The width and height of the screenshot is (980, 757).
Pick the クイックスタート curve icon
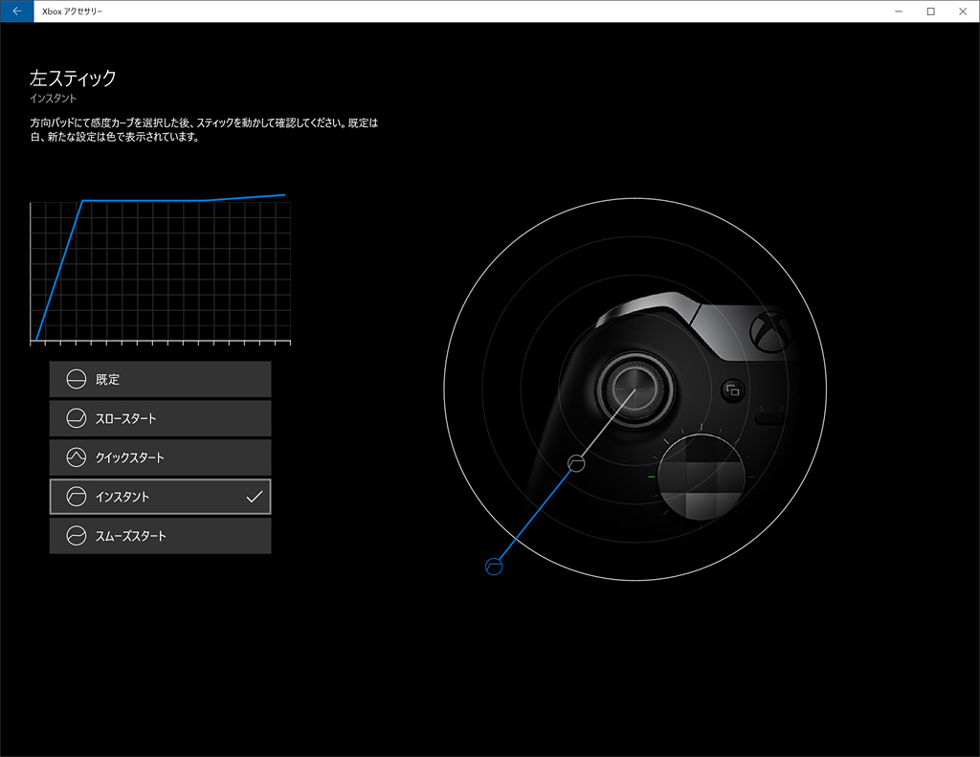[77, 457]
